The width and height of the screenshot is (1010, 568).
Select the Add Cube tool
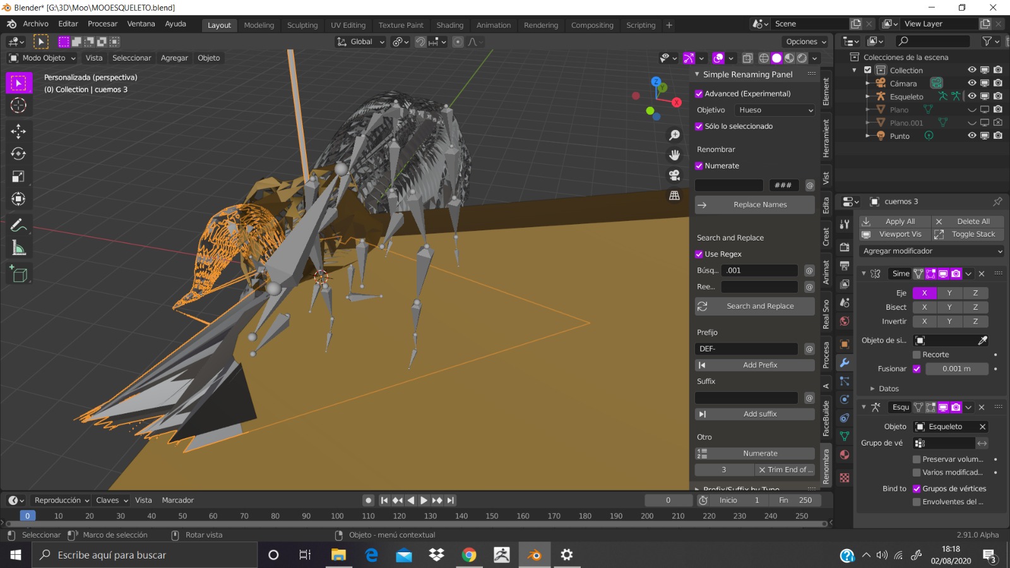18,275
